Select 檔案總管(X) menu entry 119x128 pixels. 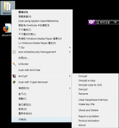click(42, 16)
